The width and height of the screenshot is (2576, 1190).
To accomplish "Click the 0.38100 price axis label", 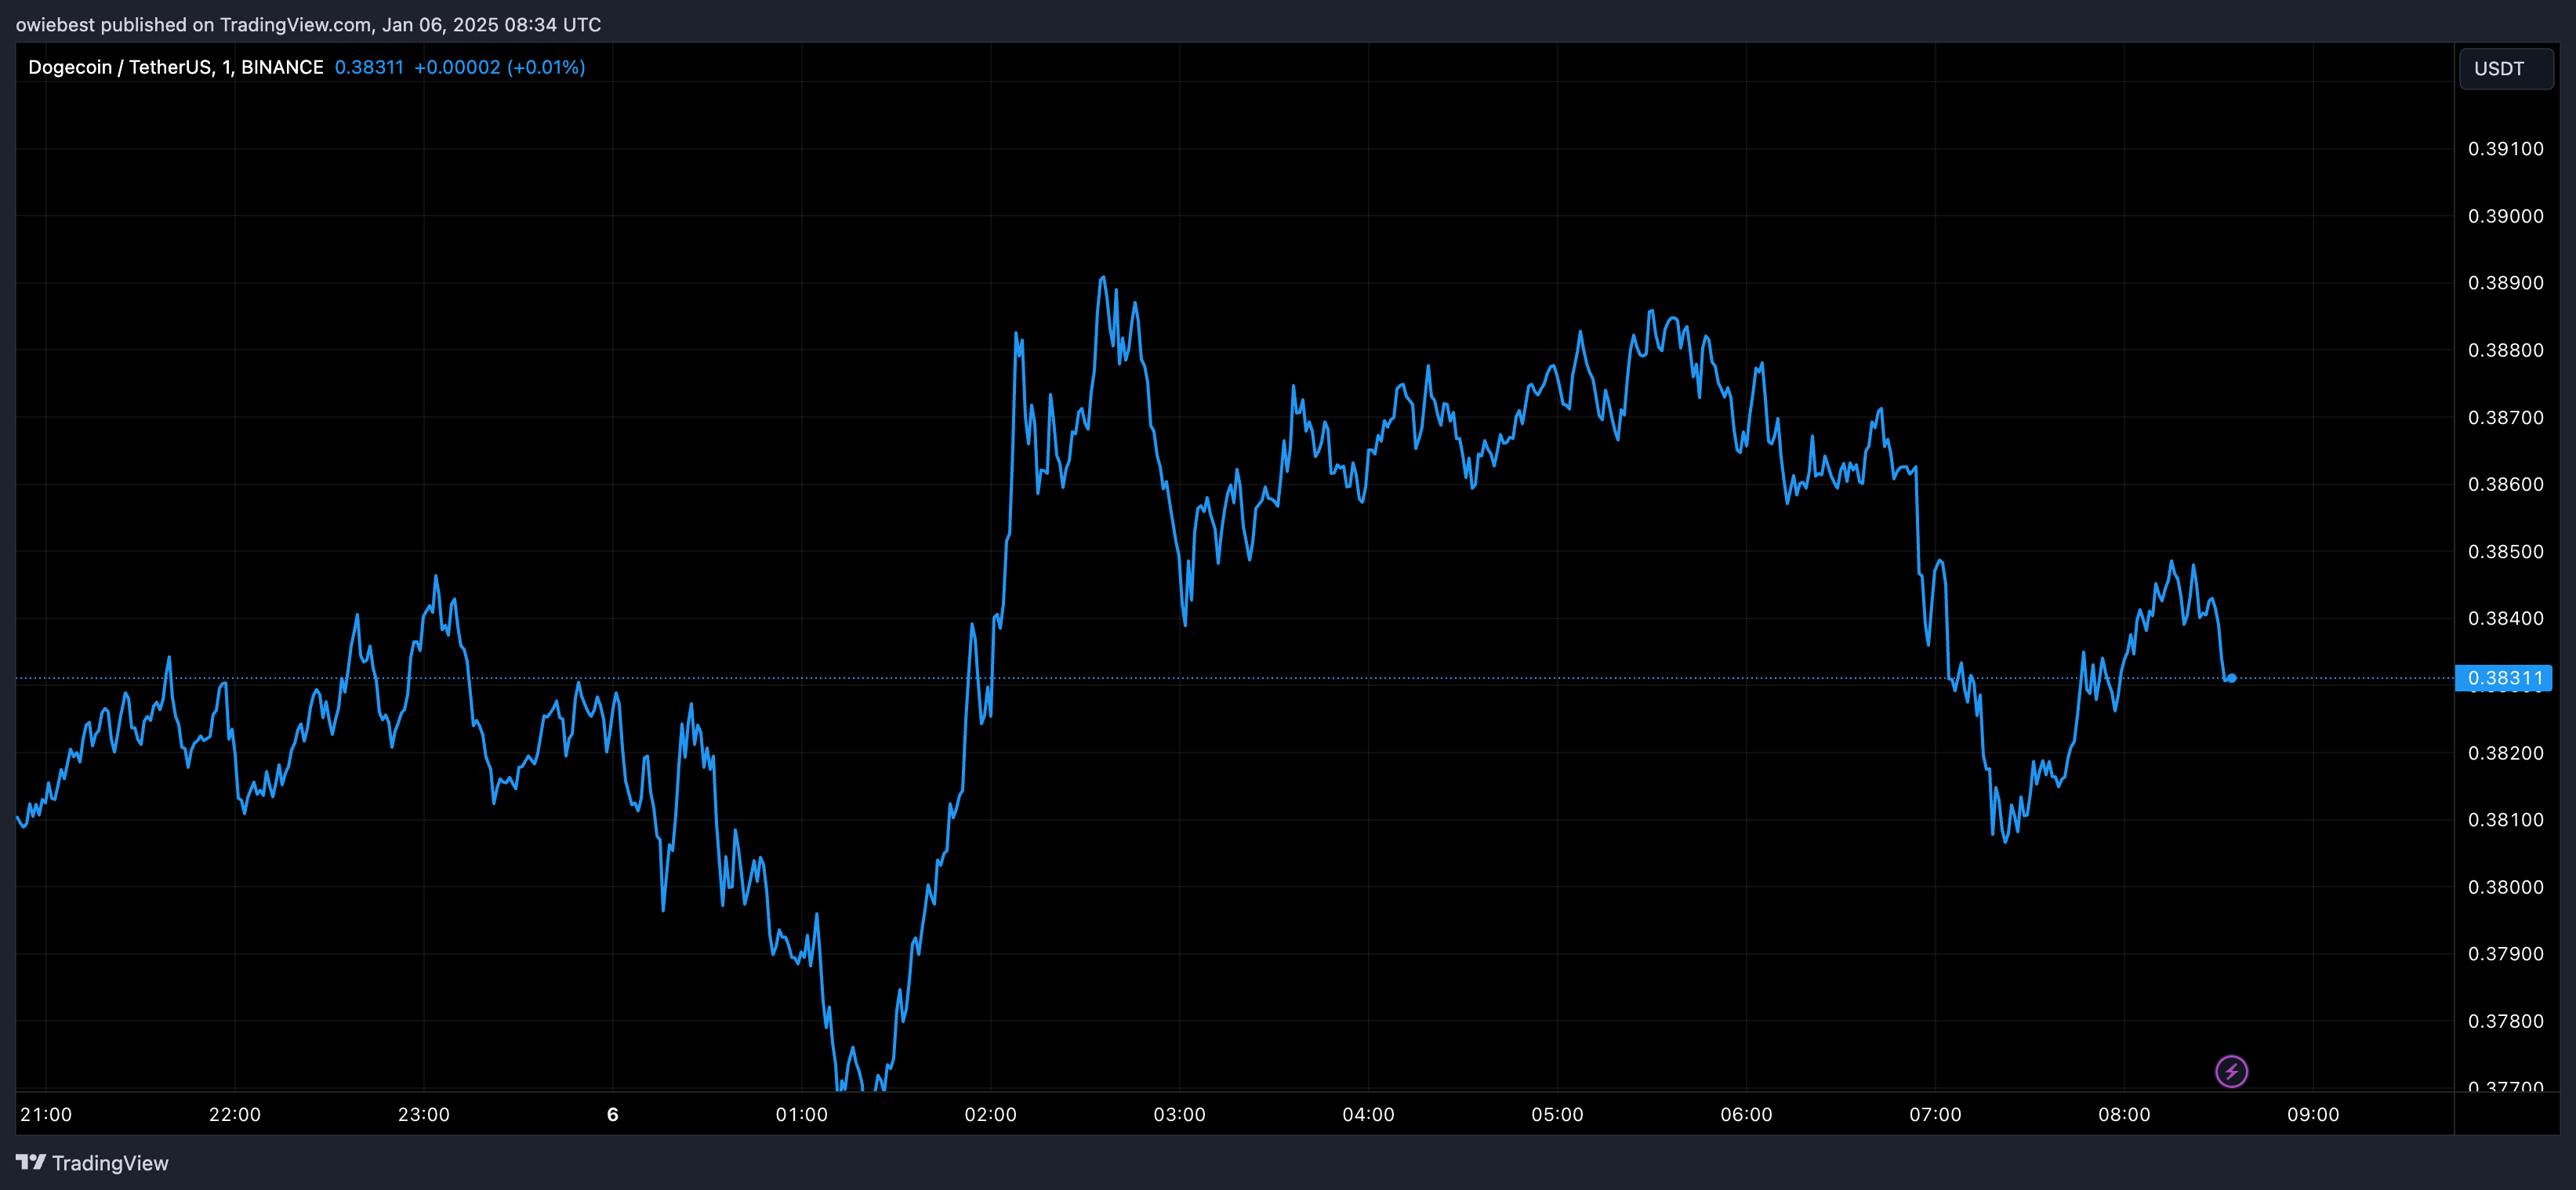I will tap(2505, 820).
